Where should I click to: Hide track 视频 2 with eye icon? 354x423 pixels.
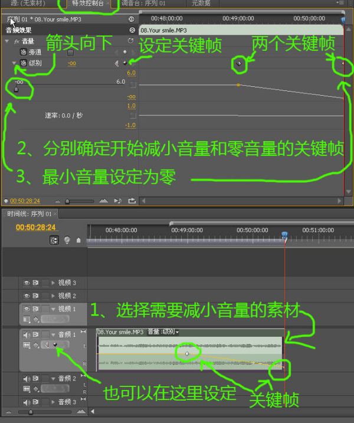coord(27,296)
